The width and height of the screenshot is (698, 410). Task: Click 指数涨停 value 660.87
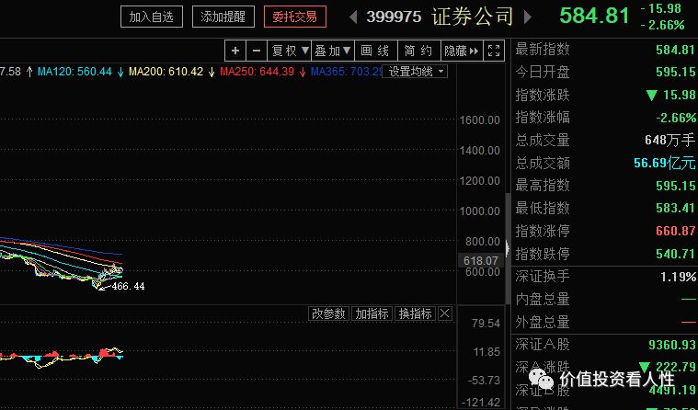(675, 231)
